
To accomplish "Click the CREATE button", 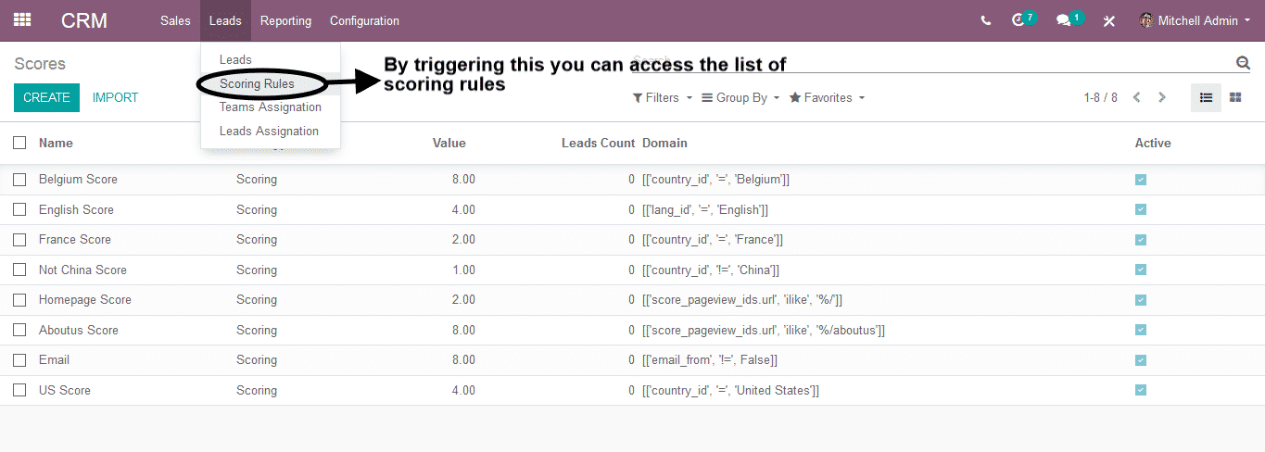I will (46, 97).
